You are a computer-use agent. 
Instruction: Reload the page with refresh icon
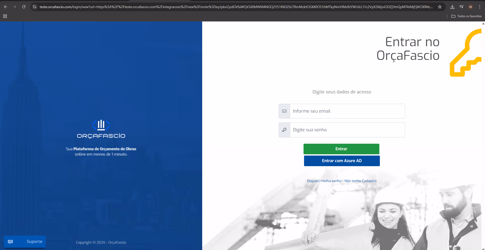24,7
